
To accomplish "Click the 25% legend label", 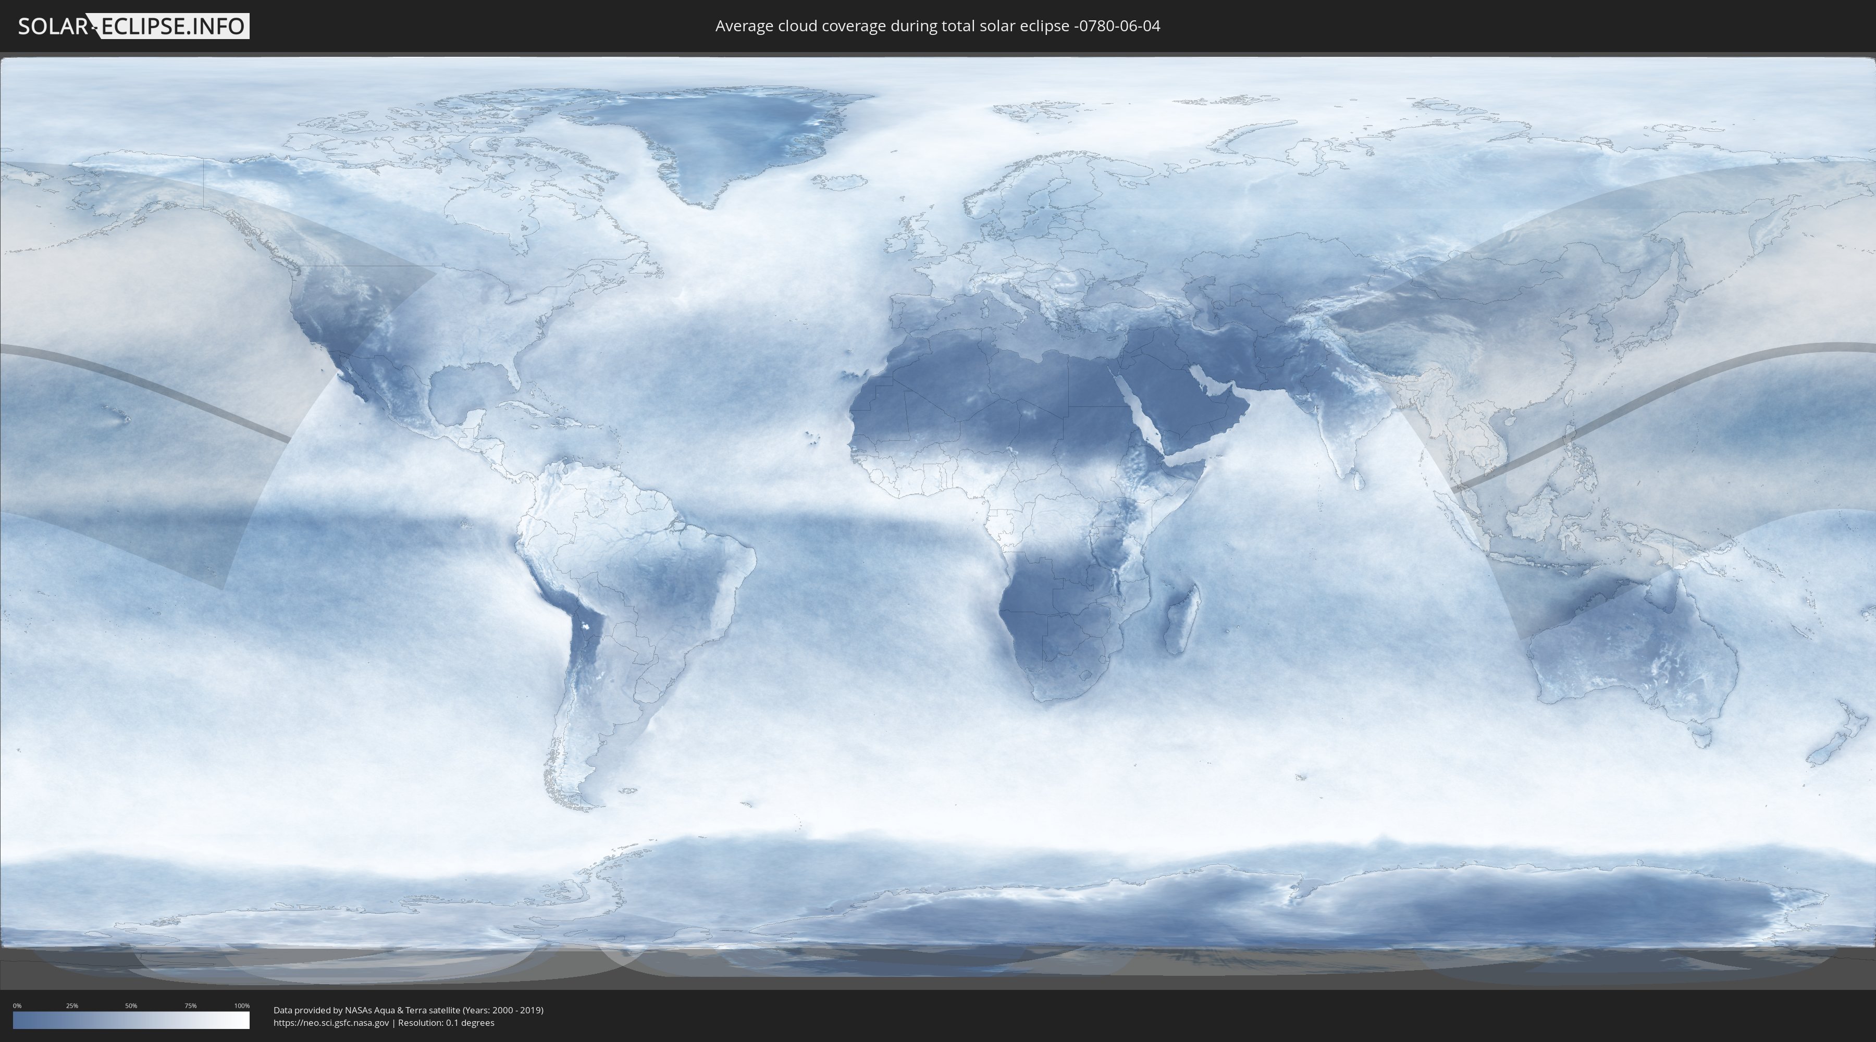I will tap(72, 1006).
